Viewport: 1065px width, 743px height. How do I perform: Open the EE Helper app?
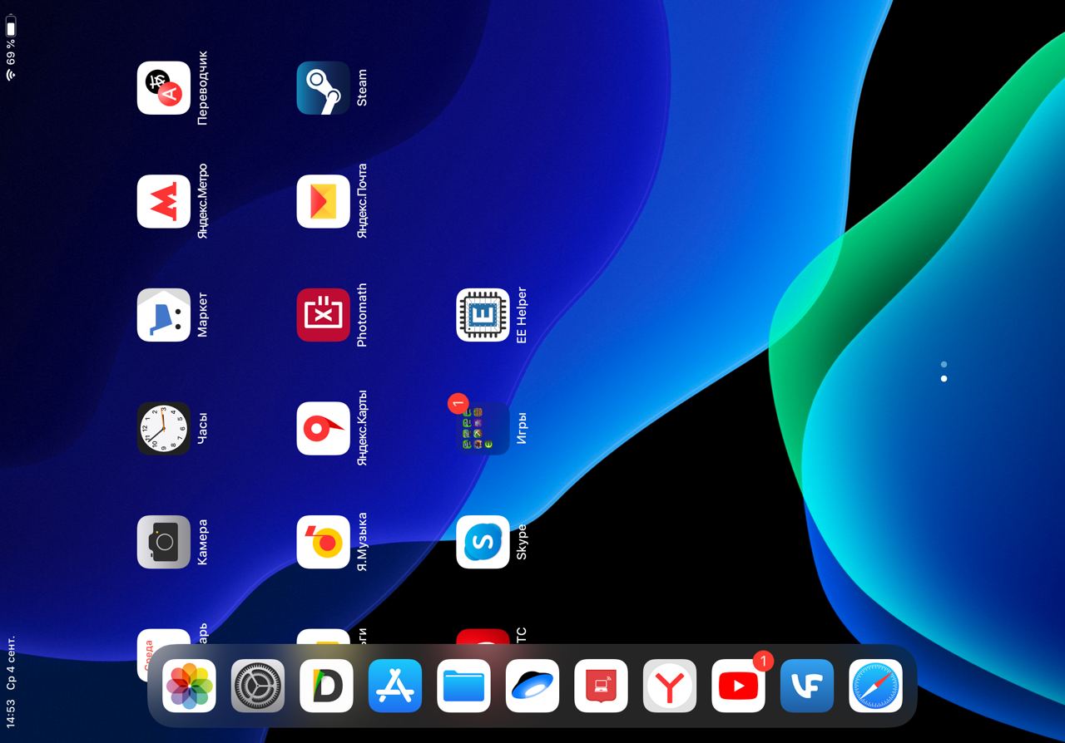tap(483, 315)
